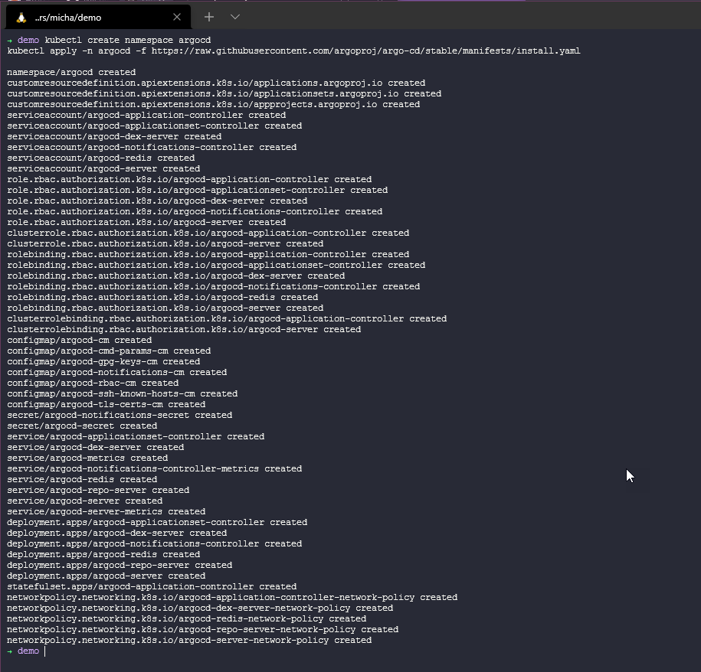Select the ..rs/micha/demo tab title
The height and width of the screenshot is (672, 701).
click(x=67, y=17)
